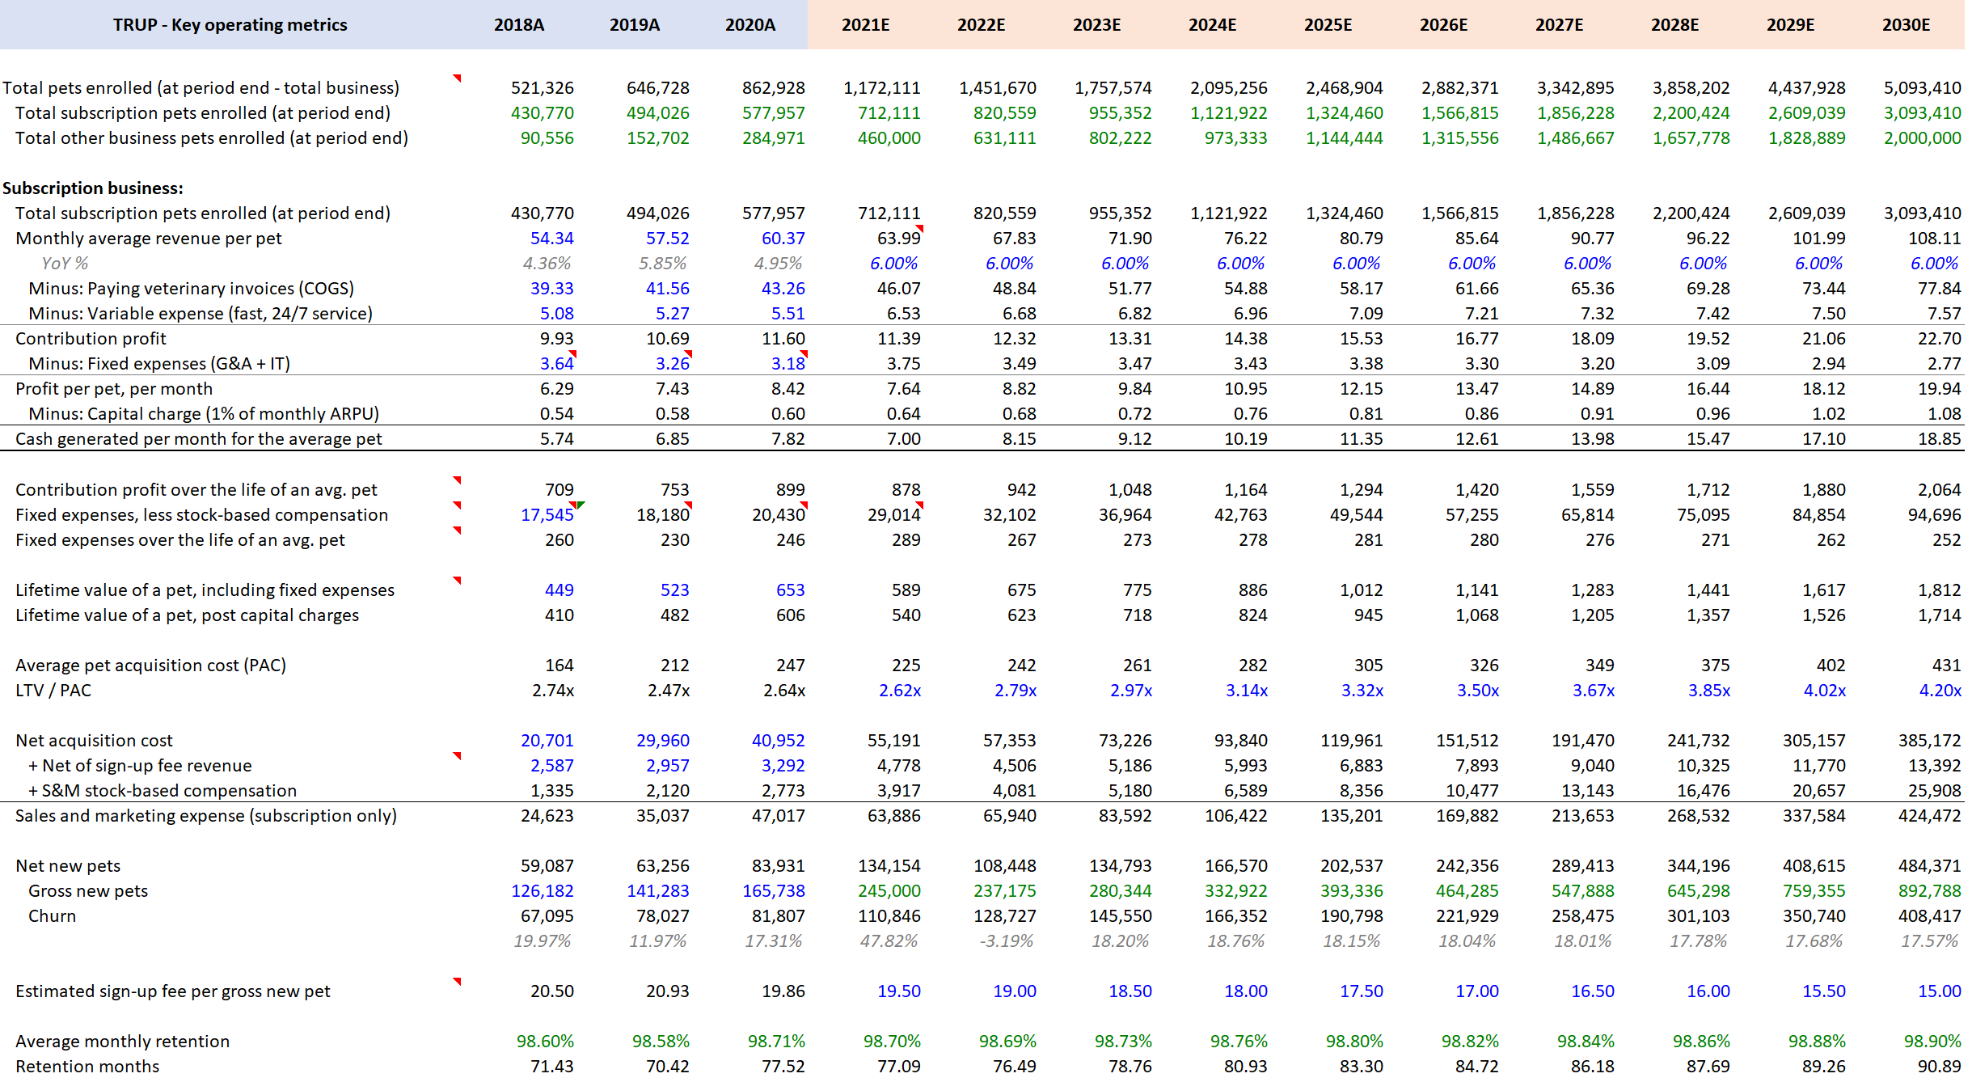1972x1082 pixels.
Task: Click Cash generated per month row label
Action: point(198,438)
